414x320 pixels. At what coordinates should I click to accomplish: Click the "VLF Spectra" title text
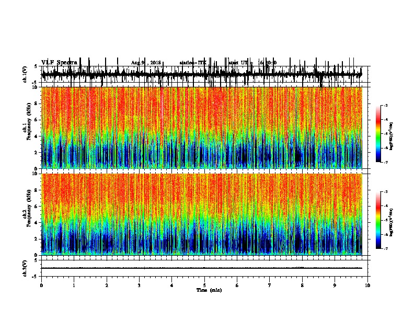tap(59, 63)
